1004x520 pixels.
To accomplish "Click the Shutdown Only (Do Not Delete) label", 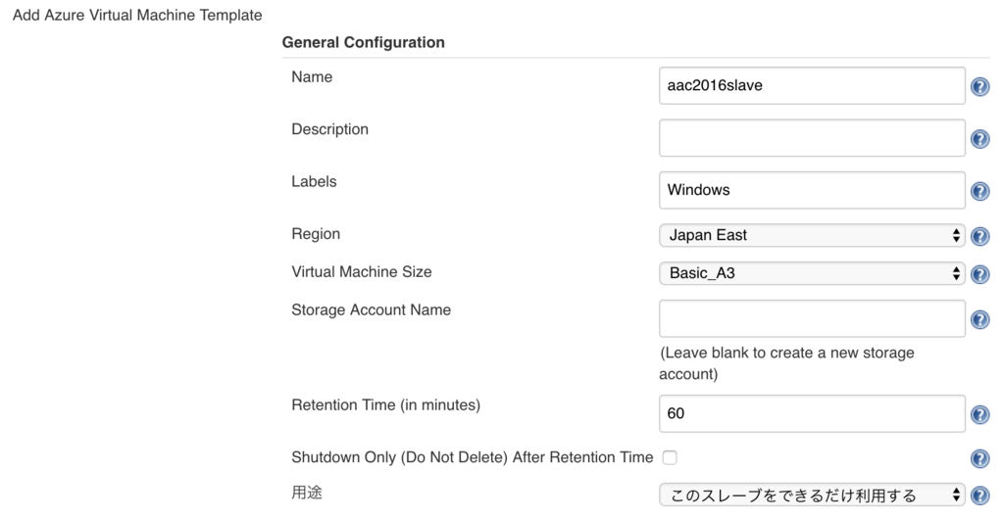I will (473, 457).
